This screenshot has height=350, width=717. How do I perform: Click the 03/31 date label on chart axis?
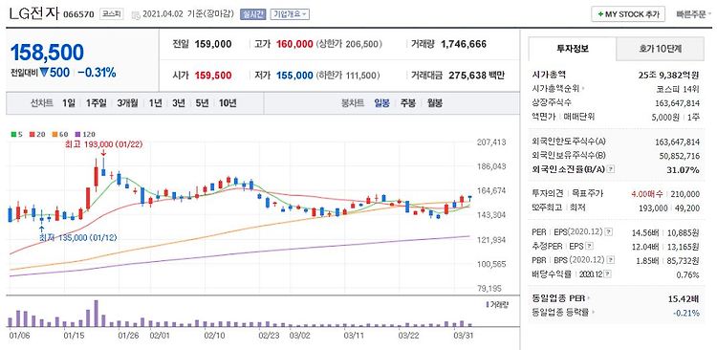[x=464, y=335]
